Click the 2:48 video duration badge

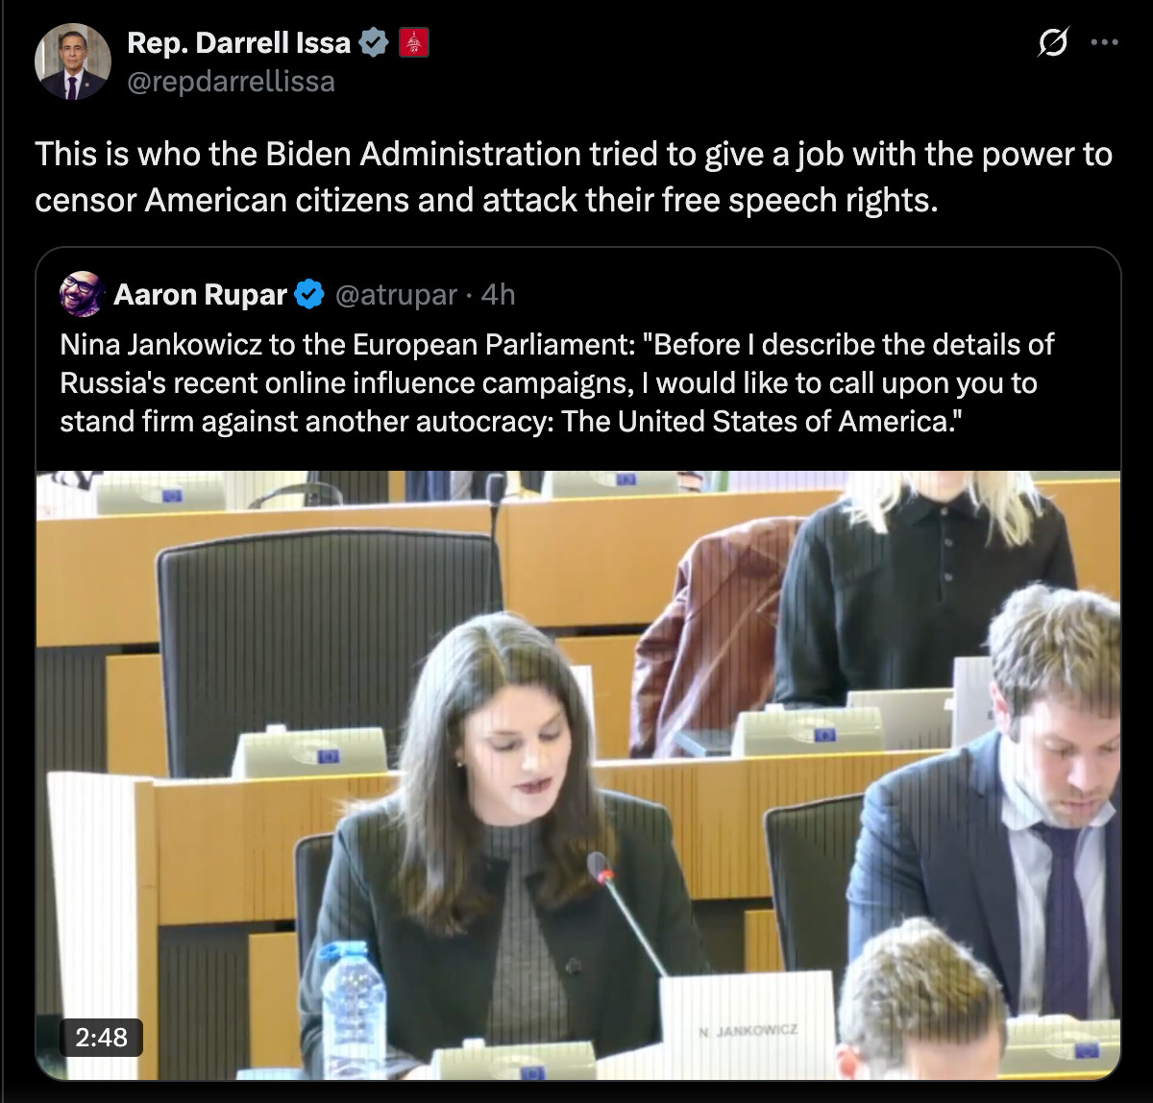(x=102, y=1037)
